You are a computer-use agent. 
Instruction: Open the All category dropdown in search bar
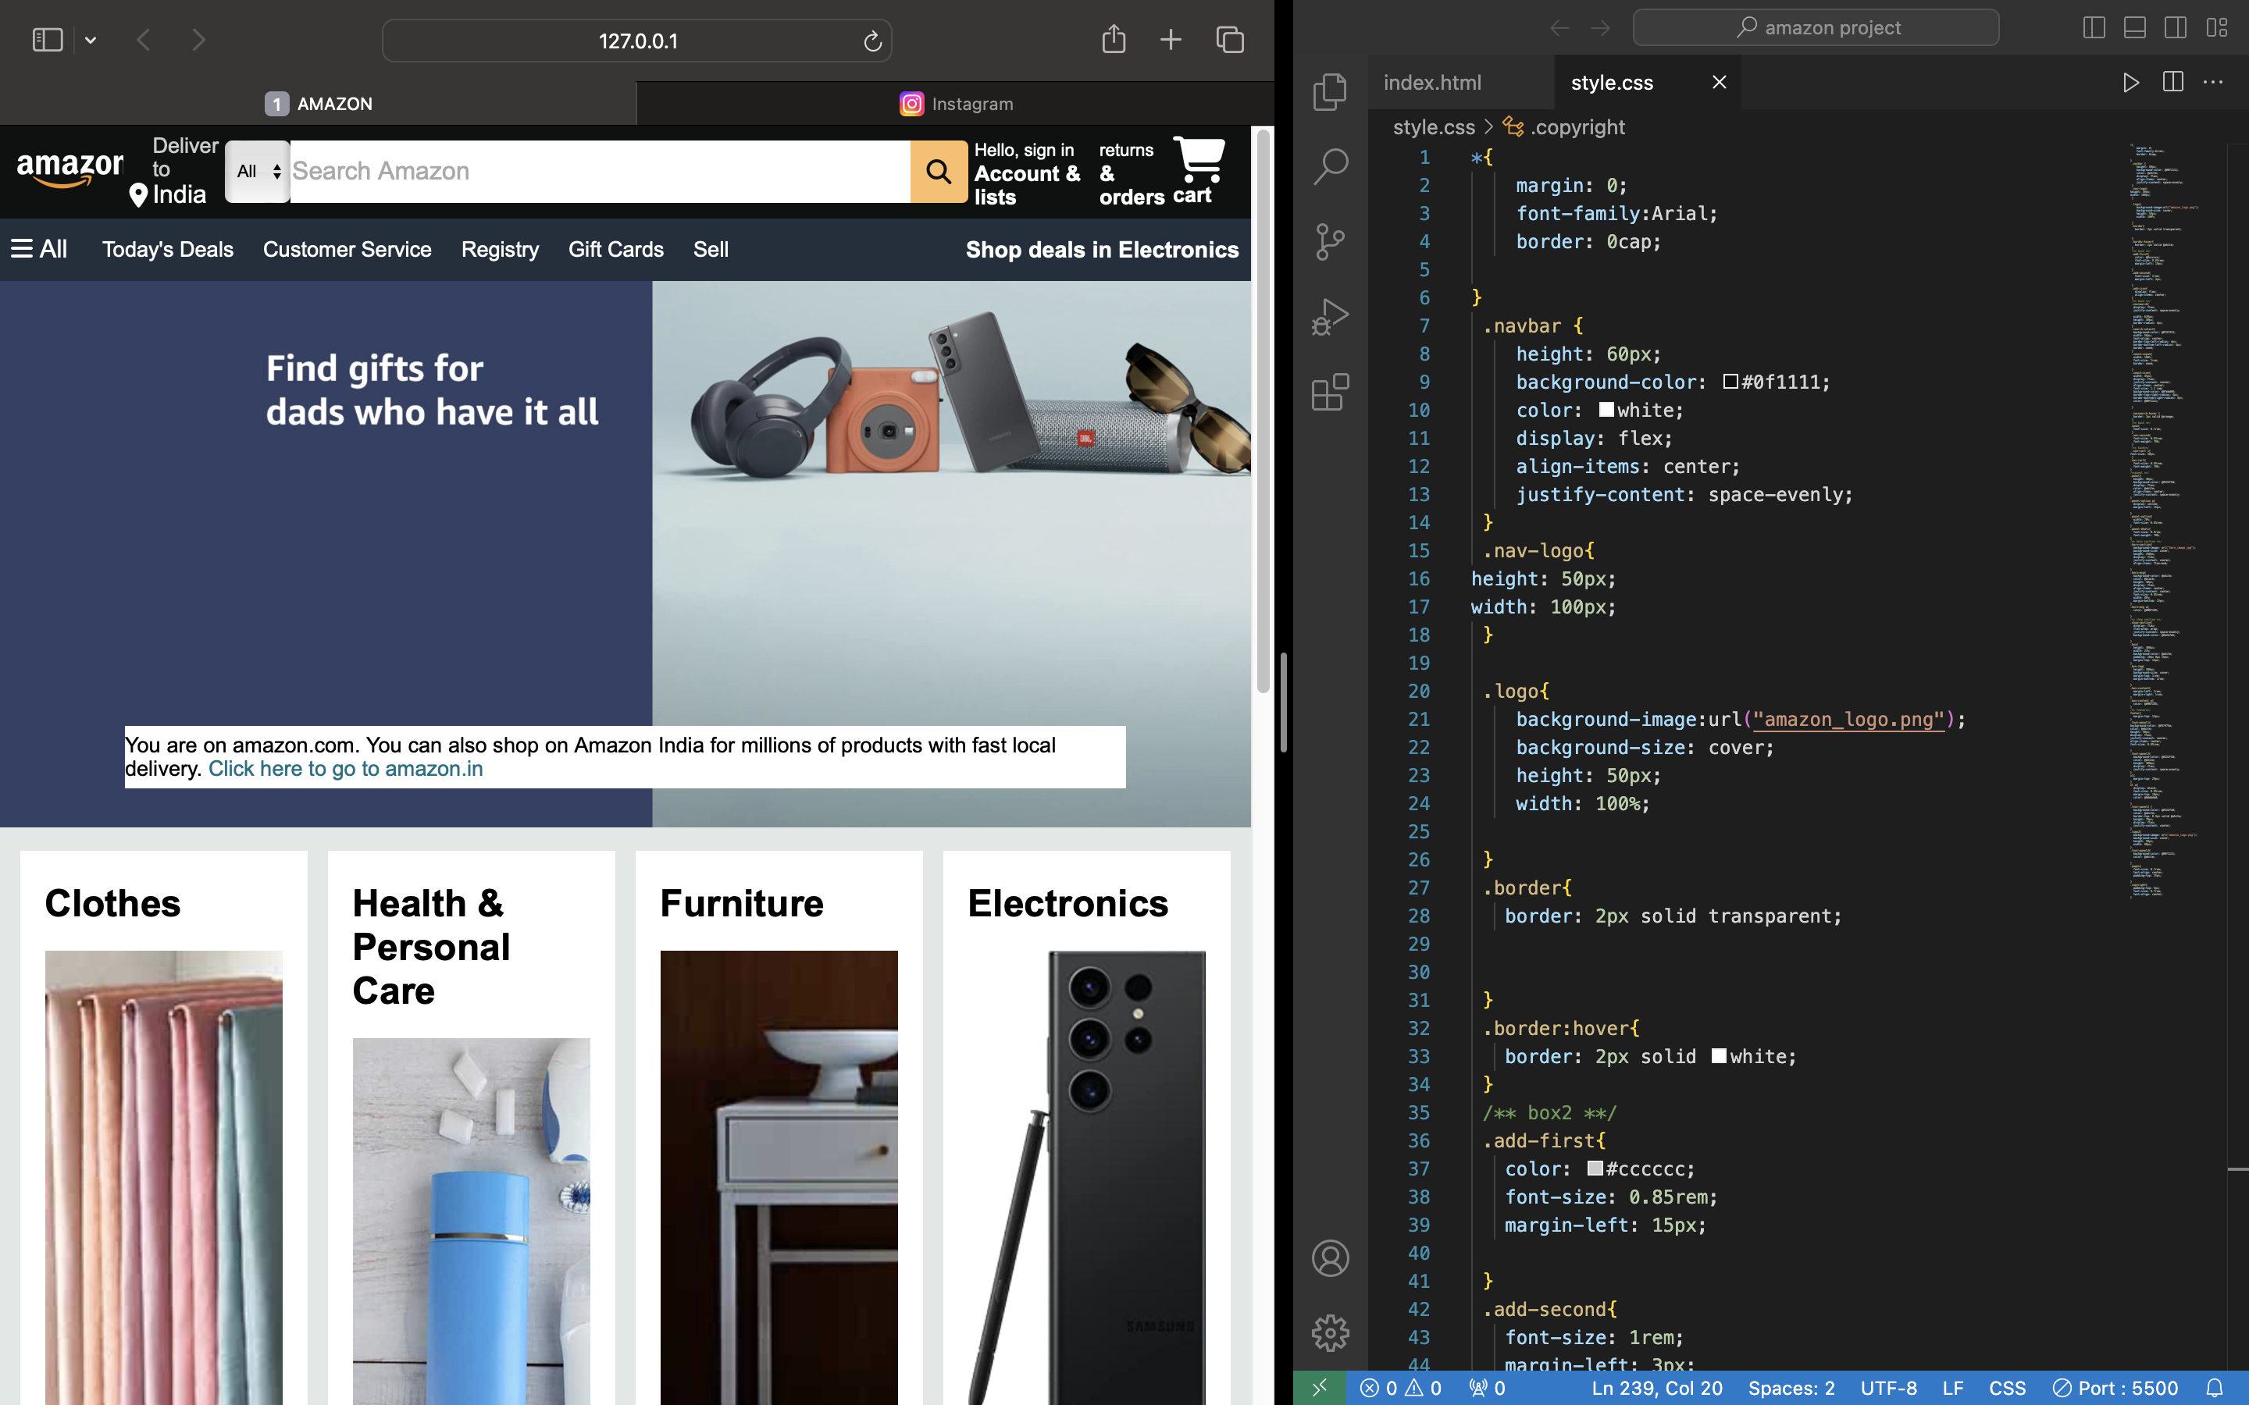258,171
